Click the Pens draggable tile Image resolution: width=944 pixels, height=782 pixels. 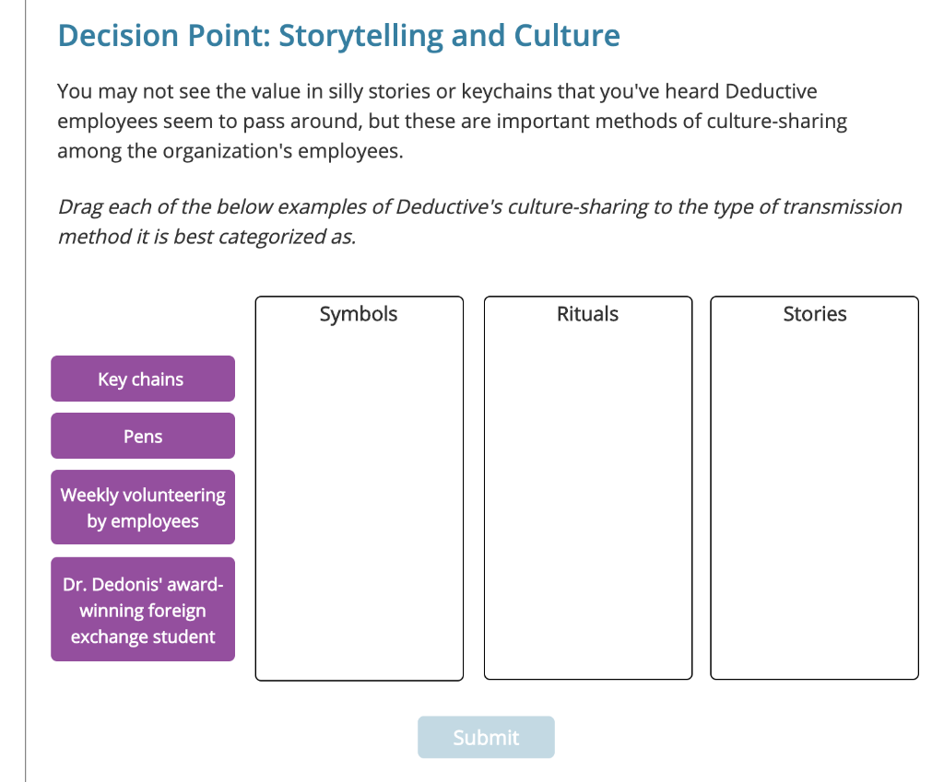coord(142,436)
